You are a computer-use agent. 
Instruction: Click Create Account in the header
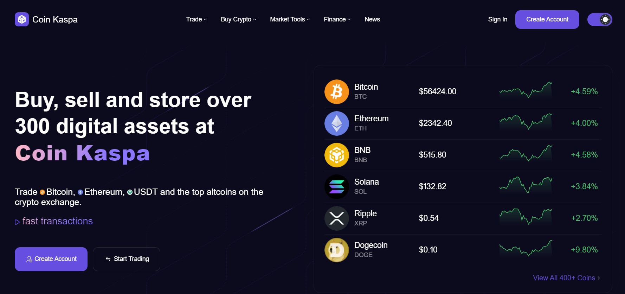pos(547,19)
